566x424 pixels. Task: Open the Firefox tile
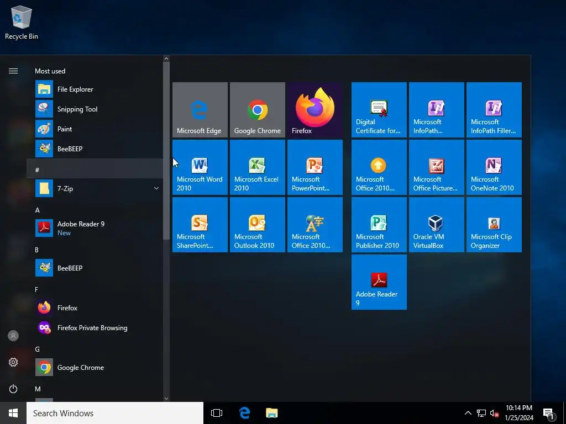[315, 110]
